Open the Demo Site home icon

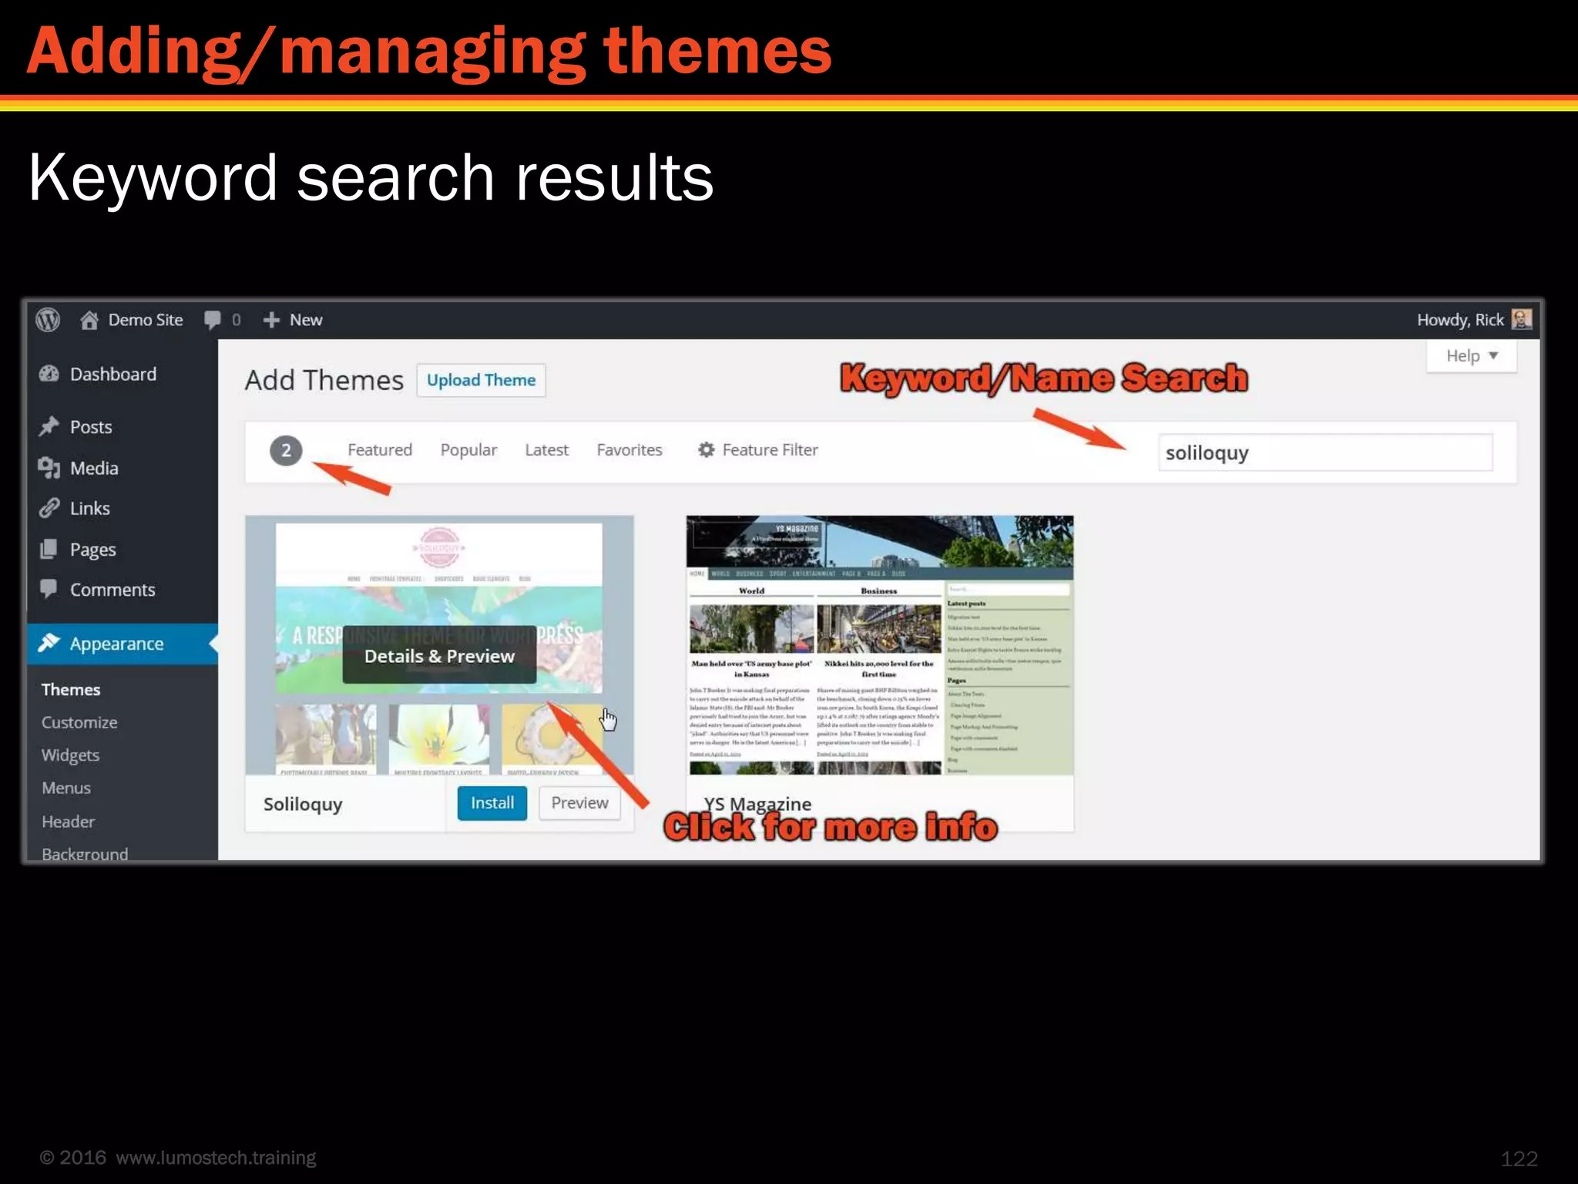pos(89,320)
